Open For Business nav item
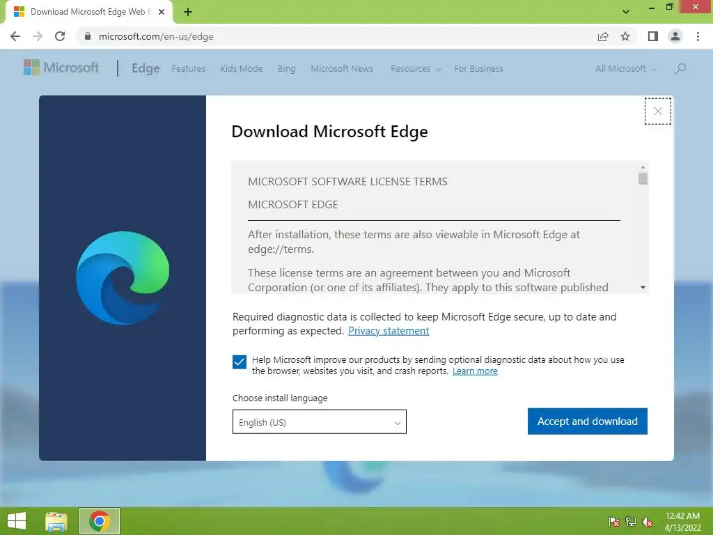The width and height of the screenshot is (713, 535). (x=478, y=69)
